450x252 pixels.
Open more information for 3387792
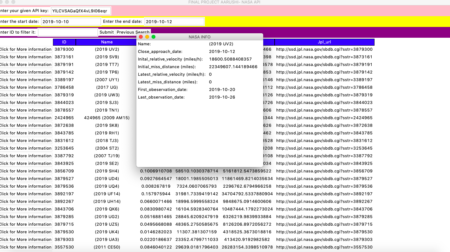(25, 156)
